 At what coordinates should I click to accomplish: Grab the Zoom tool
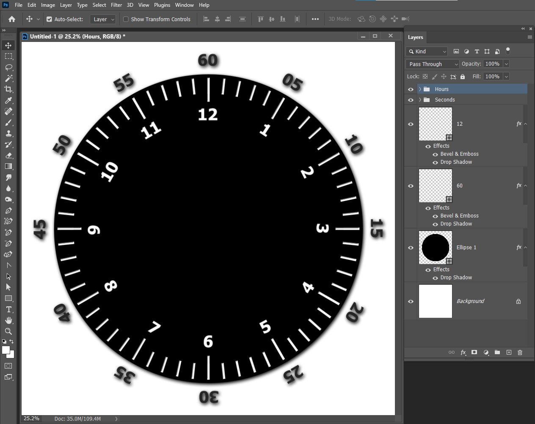[x=8, y=331]
